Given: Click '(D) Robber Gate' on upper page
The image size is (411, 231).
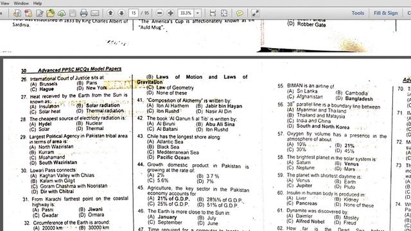Looking at the screenshot, I should click(x=307, y=24).
